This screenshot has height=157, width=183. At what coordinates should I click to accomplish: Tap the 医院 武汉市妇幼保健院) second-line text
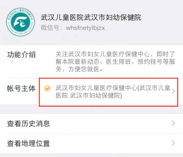tap(89, 96)
